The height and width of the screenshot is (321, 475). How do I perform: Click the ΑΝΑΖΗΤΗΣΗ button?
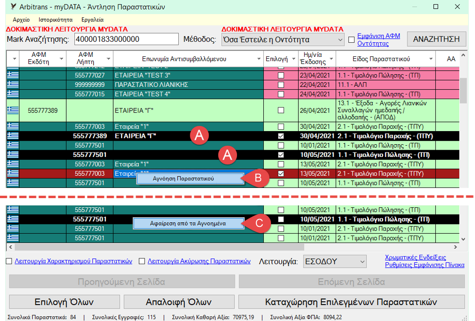(x=436, y=39)
